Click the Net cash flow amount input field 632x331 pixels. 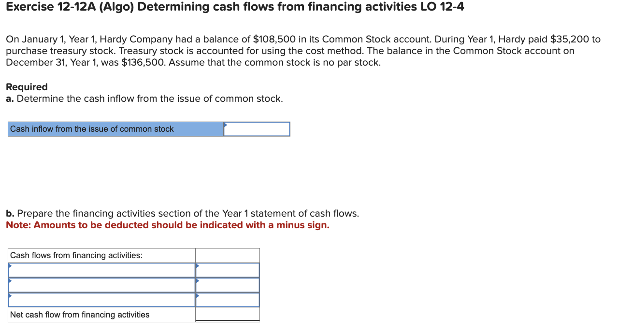coord(227,314)
